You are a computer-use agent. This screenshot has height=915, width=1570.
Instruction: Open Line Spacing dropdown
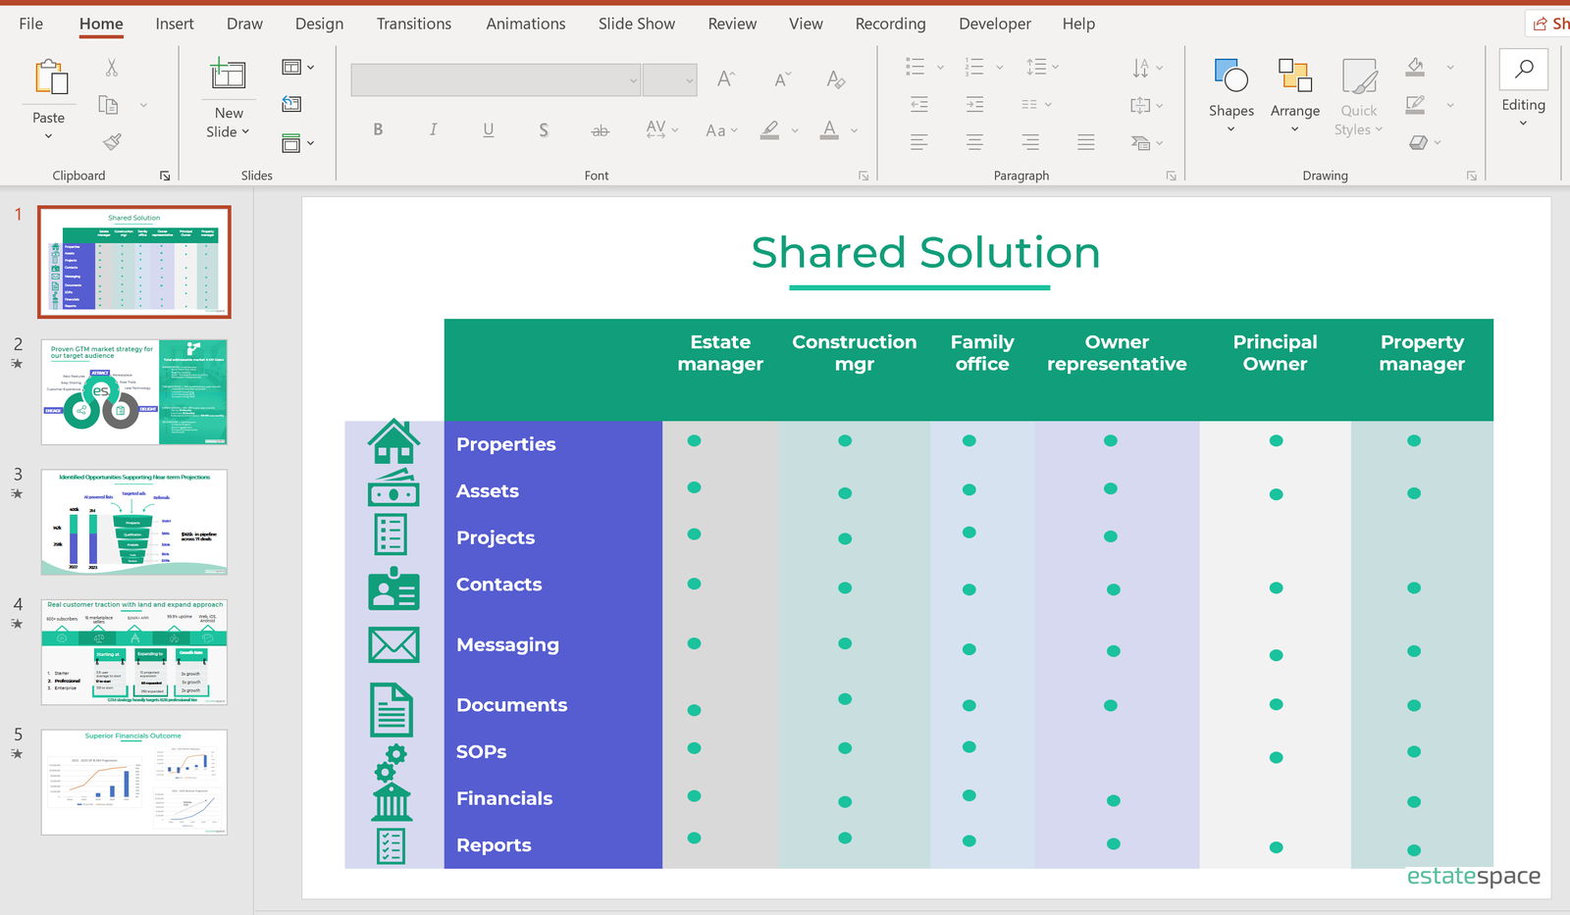(x=1042, y=67)
